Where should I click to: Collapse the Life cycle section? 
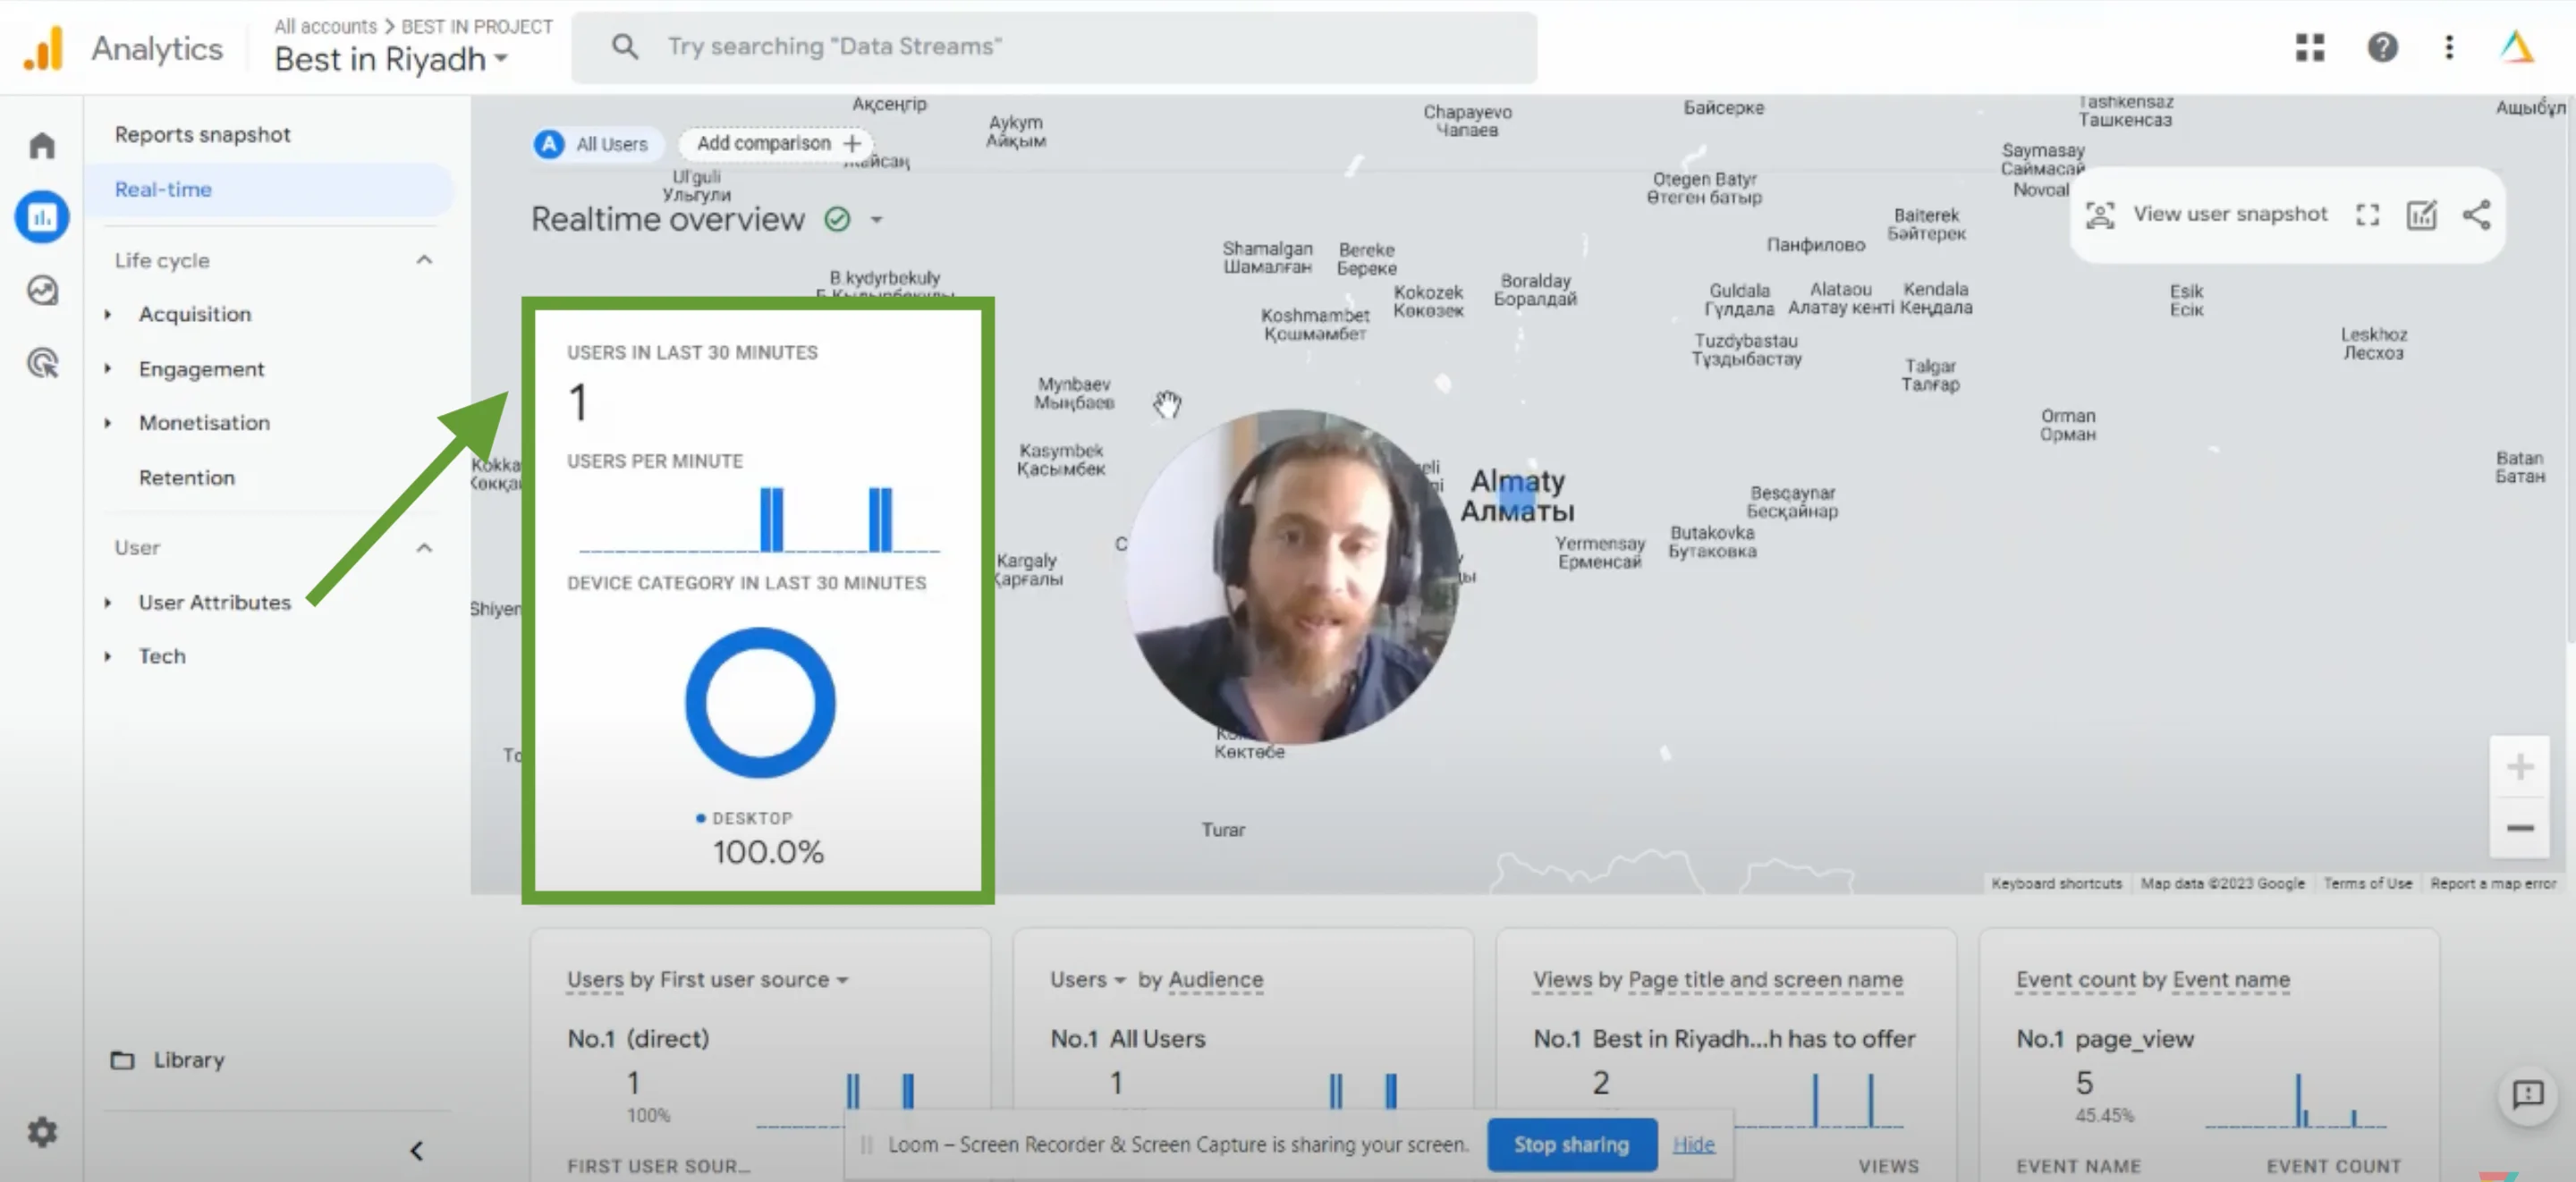[x=424, y=260]
